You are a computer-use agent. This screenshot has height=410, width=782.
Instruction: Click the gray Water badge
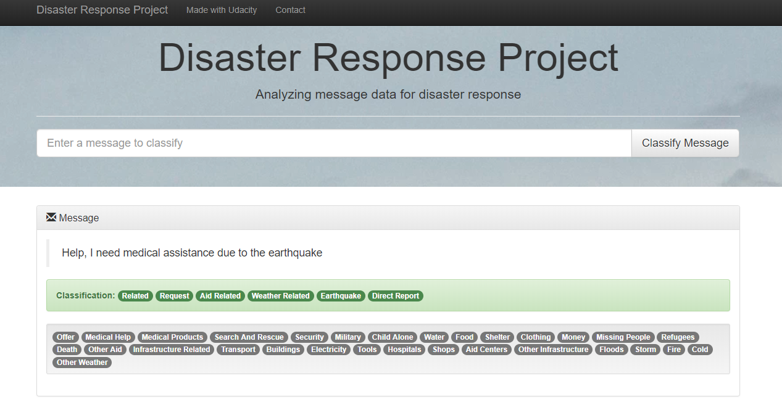[435, 337]
